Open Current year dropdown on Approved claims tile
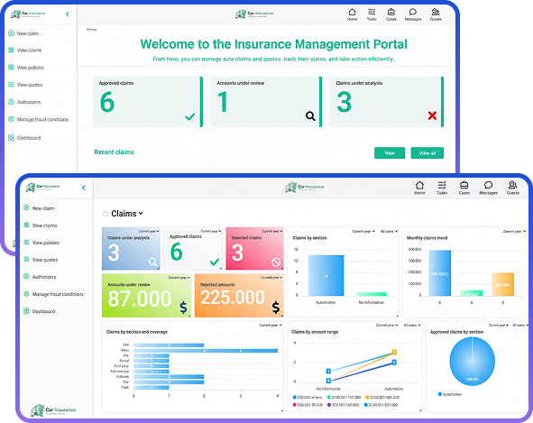This screenshot has width=533, height=423. click(x=211, y=231)
